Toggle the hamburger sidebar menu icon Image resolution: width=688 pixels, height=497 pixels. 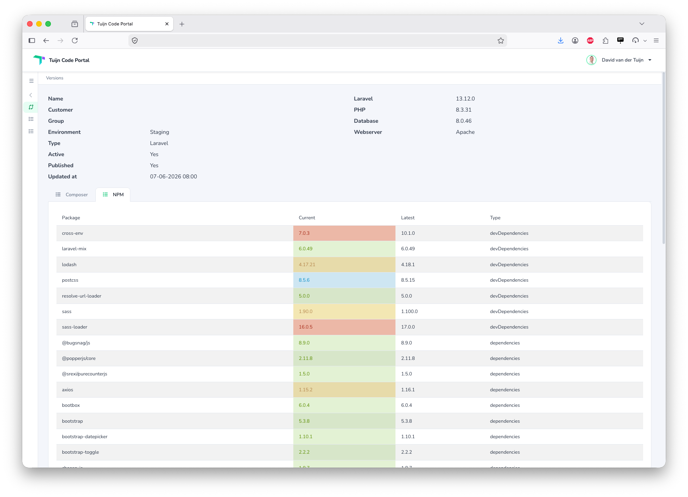tap(31, 81)
